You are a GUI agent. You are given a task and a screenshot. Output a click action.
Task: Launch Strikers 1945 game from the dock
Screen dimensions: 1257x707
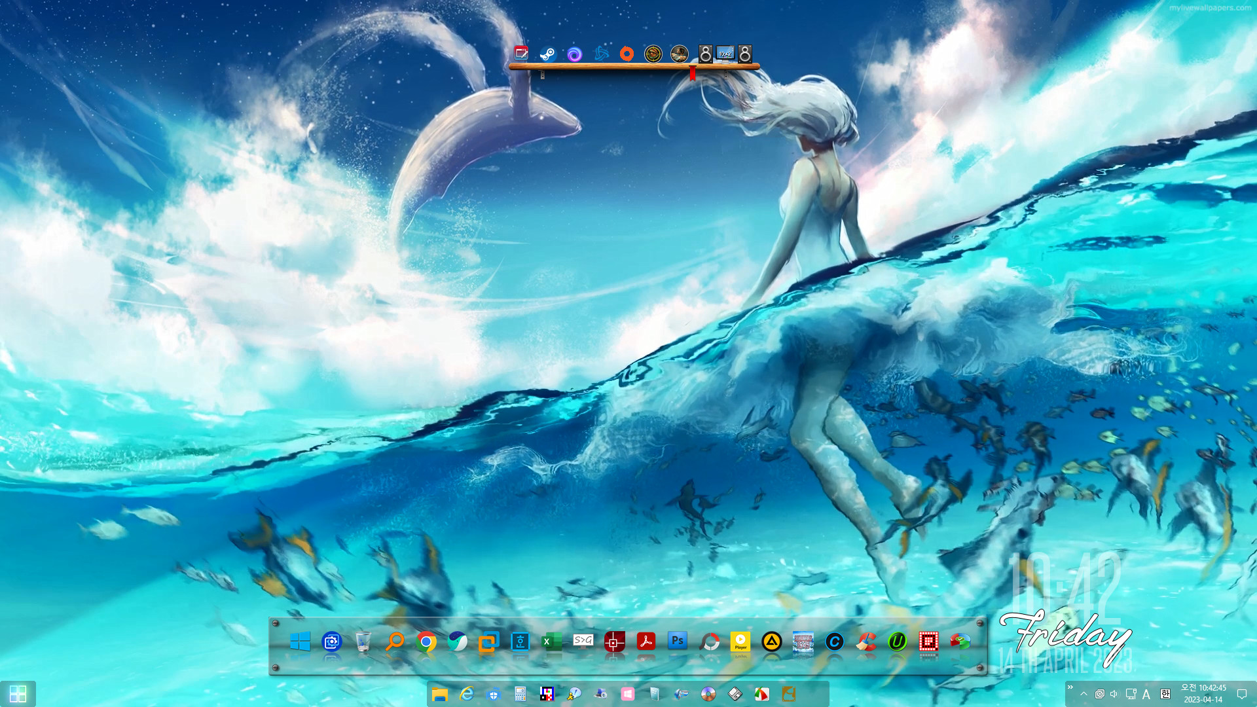(803, 642)
